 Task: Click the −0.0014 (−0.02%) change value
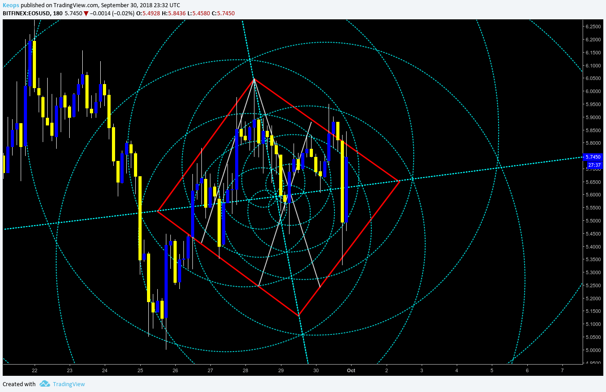tap(112, 13)
